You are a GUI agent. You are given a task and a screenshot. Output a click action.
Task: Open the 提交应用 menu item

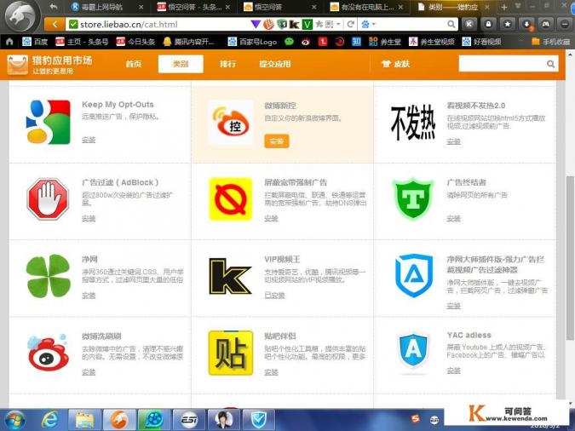click(x=274, y=64)
